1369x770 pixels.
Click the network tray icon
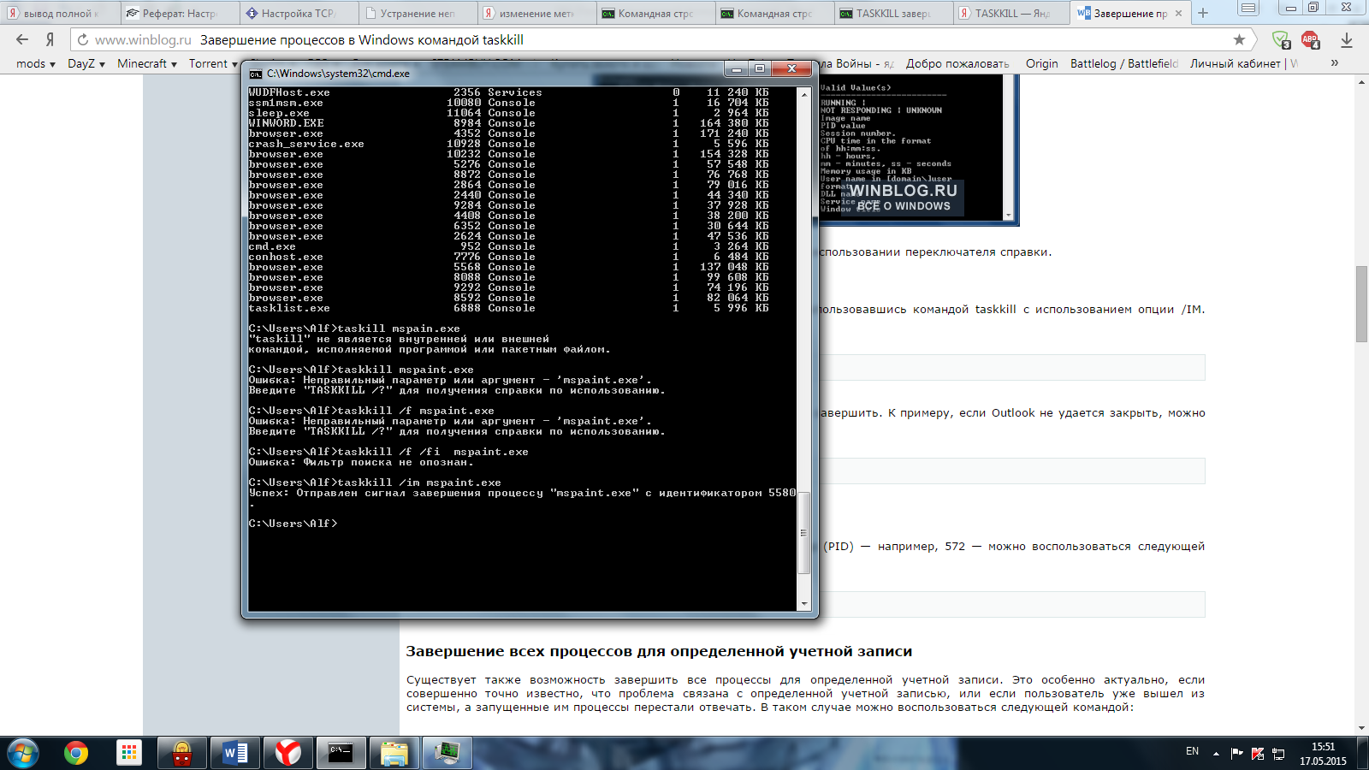(1278, 753)
